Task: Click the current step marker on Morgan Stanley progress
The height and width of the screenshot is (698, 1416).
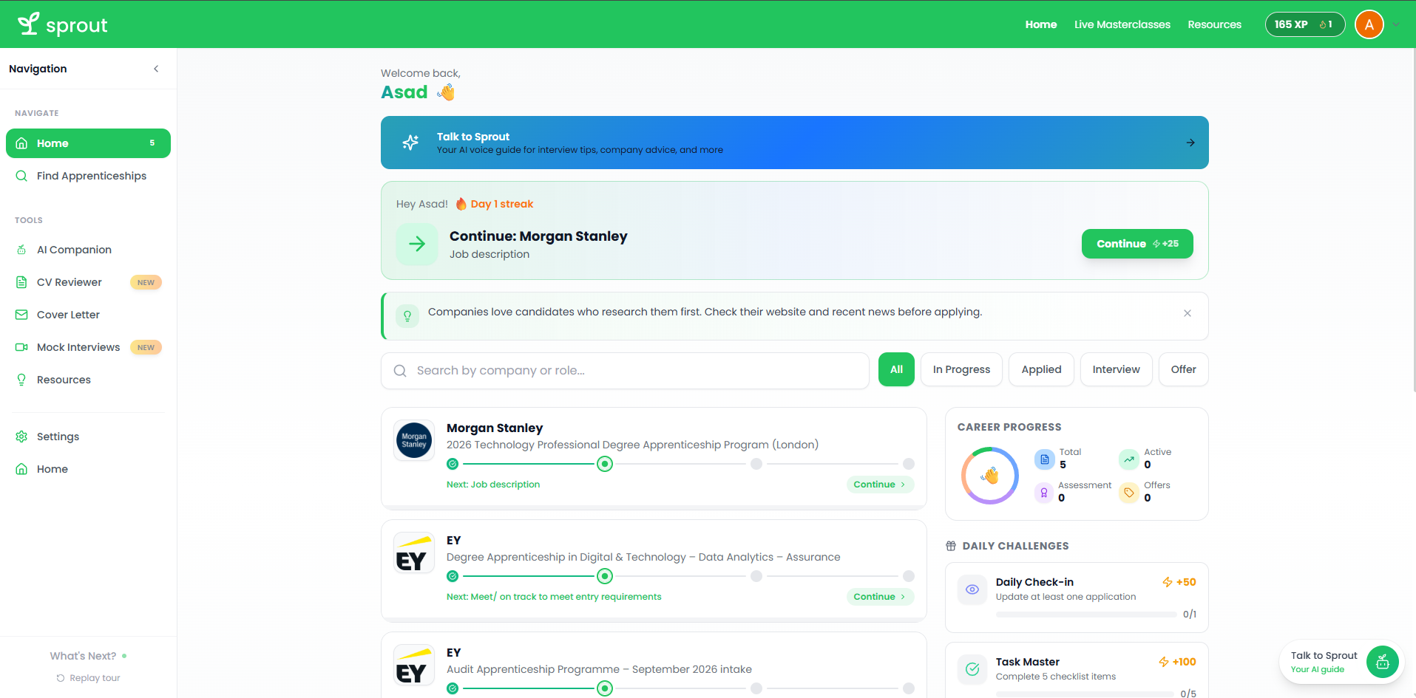Action: 605,464
